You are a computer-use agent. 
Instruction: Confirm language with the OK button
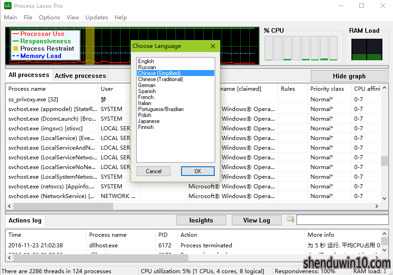198,171
